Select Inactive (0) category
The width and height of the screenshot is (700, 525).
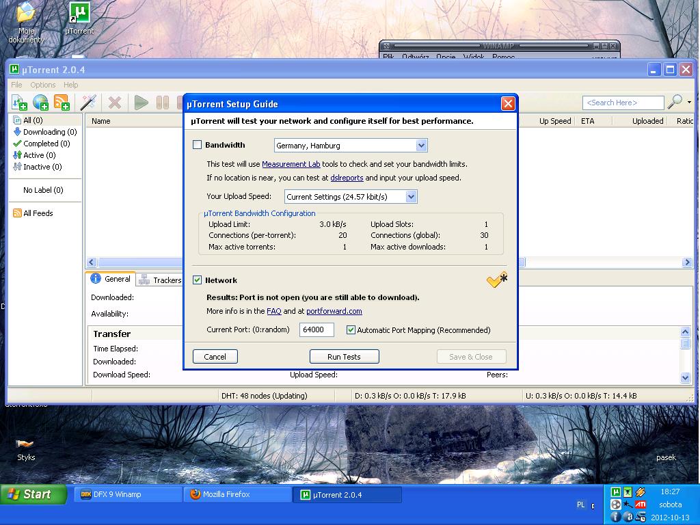[38, 167]
